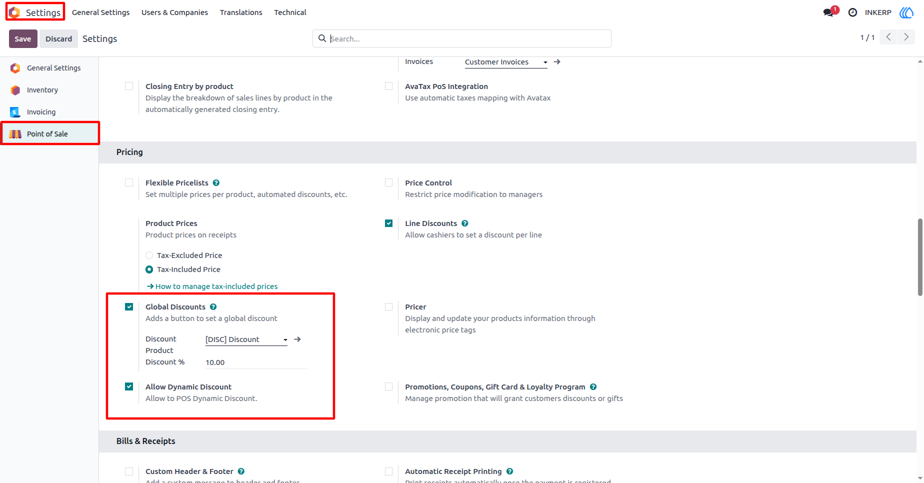Click the Discount % value field

[x=256, y=362]
